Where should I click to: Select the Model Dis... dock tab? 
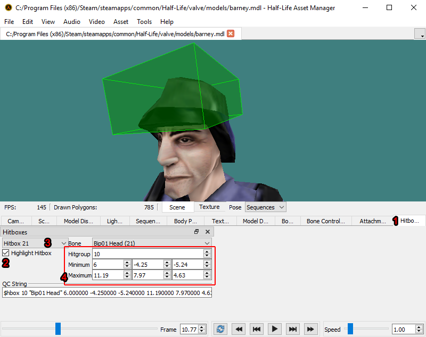click(78, 221)
